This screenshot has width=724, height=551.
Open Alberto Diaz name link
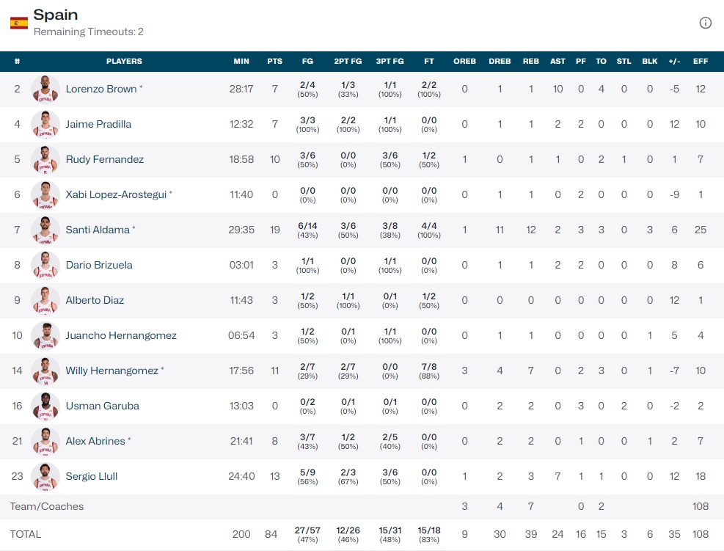pyautogui.click(x=95, y=300)
